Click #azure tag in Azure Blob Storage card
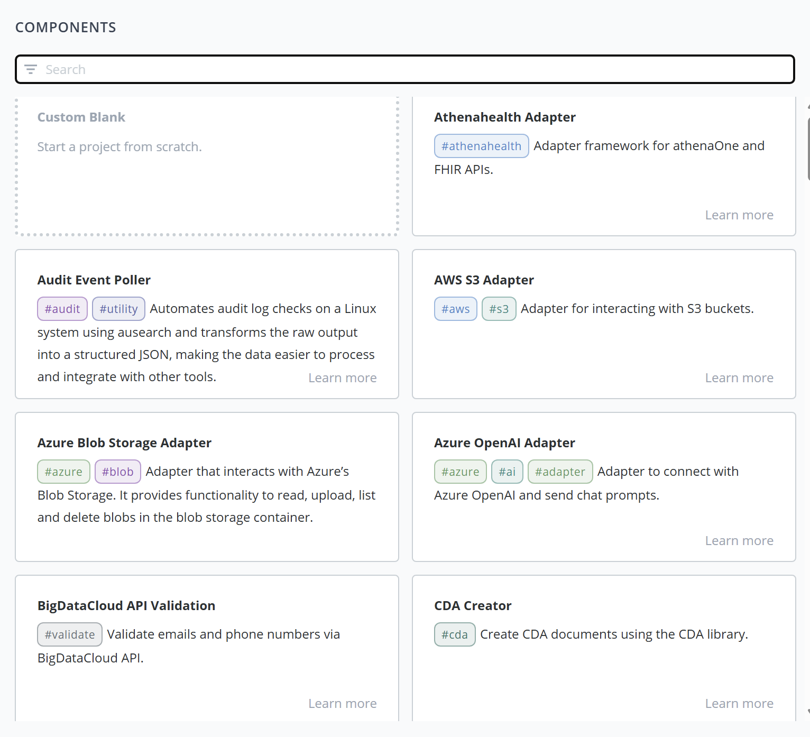Image resolution: width=810 pixels, height=737 pixels. (63, 472)
